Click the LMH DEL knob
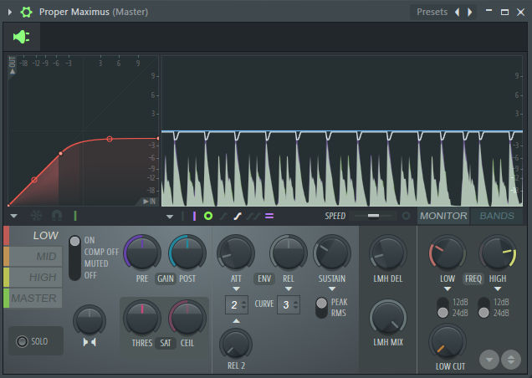Image resolution: width=532 pixels, height=378 pixels. coord(388,253)
